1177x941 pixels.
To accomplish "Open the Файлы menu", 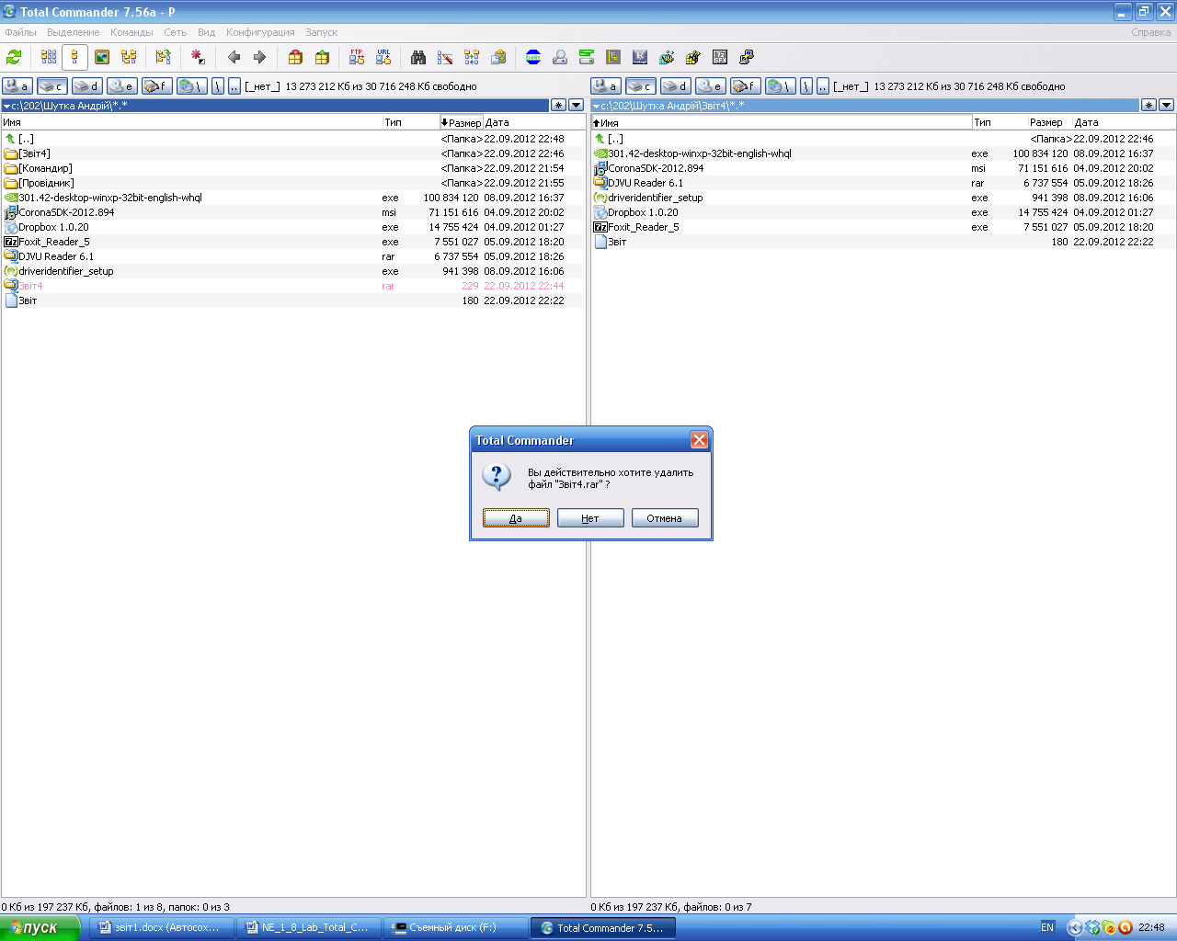I will click(21, 32).
